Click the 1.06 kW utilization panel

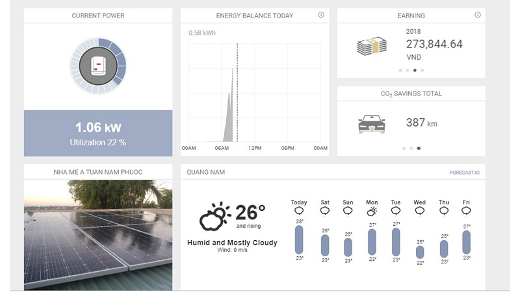(x=98, y=133)
